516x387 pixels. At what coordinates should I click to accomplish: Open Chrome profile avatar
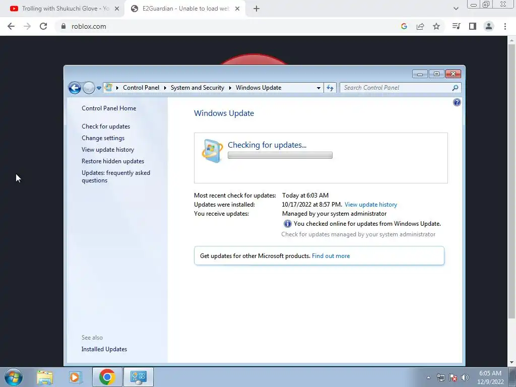(489, 26)
